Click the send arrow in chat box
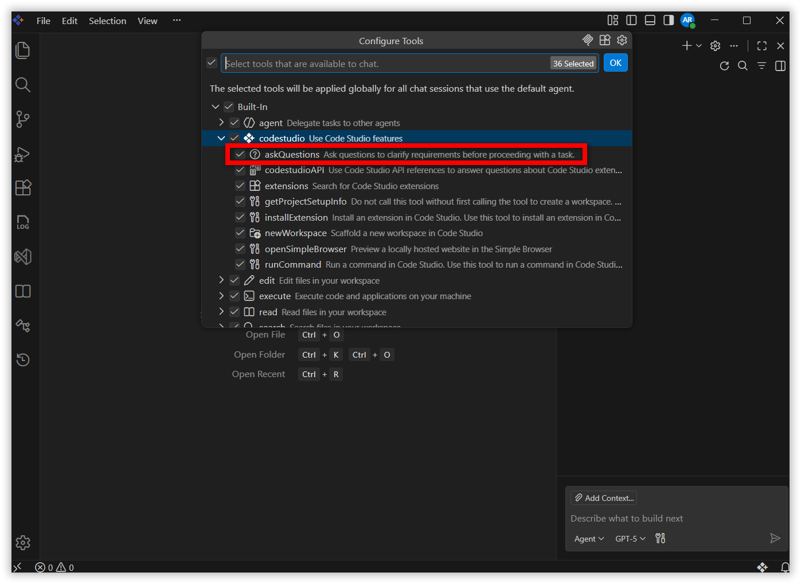Screen dimensions: 801x584 [775, 538]
